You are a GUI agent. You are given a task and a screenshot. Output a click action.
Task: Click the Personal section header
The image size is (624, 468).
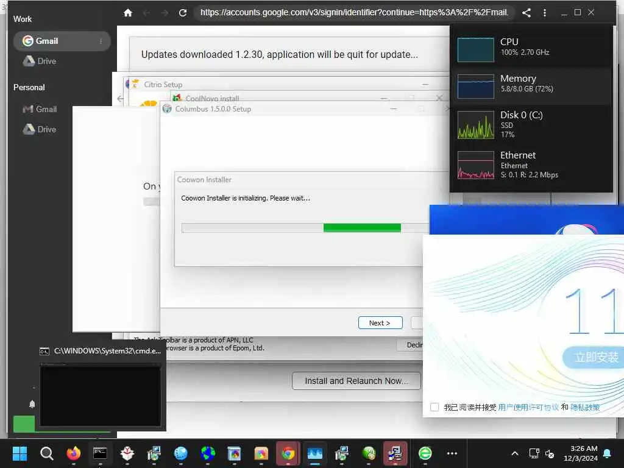(x=29, y=87)
